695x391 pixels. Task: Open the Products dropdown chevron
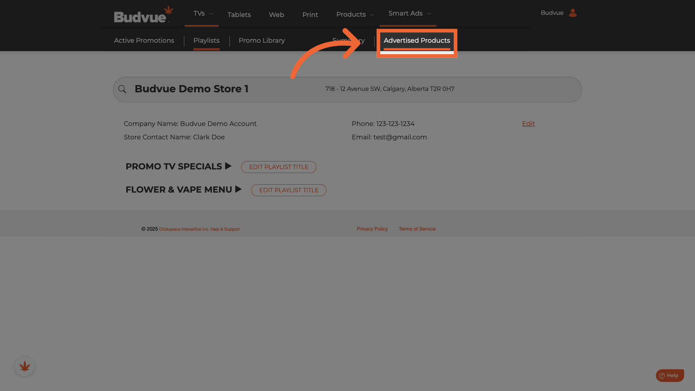click(372, 15)
